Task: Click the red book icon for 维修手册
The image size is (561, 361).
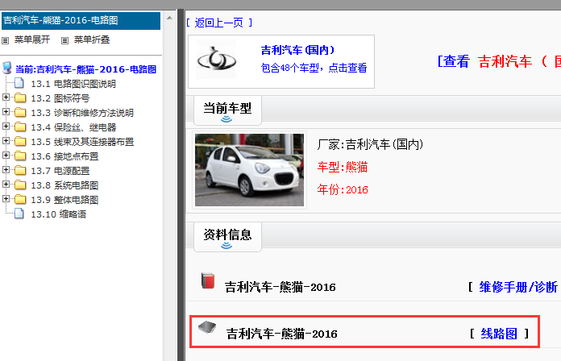Action: tap(208, 281)
